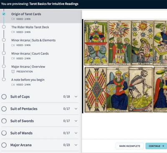The width and height of the screenshot is (167, 153).
Task: Expand the Suit of Swords chevron
Action: click(x=76, y=121)
